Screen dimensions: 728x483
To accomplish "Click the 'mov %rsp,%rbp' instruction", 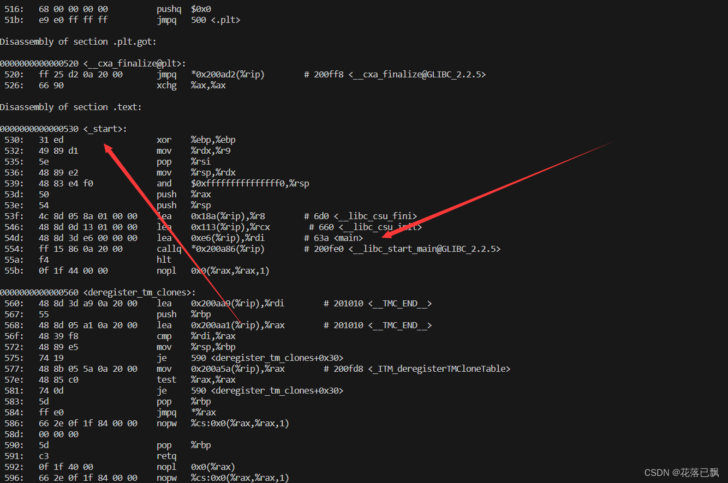I will click(196, 347).
